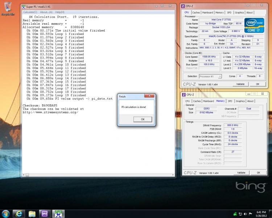Image resolution: width=272 pixels, height=218 pixels.
Task: Select About tab in lower CPU-Z window
Action: click(x=250, y=101)
